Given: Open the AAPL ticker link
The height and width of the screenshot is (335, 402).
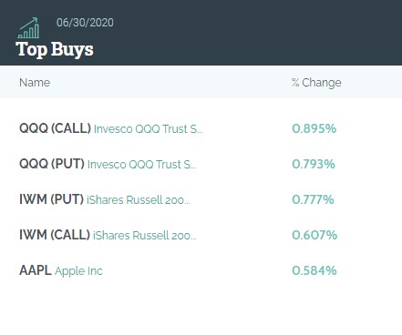Looking at the screenshot, I should tap(36, 270).
